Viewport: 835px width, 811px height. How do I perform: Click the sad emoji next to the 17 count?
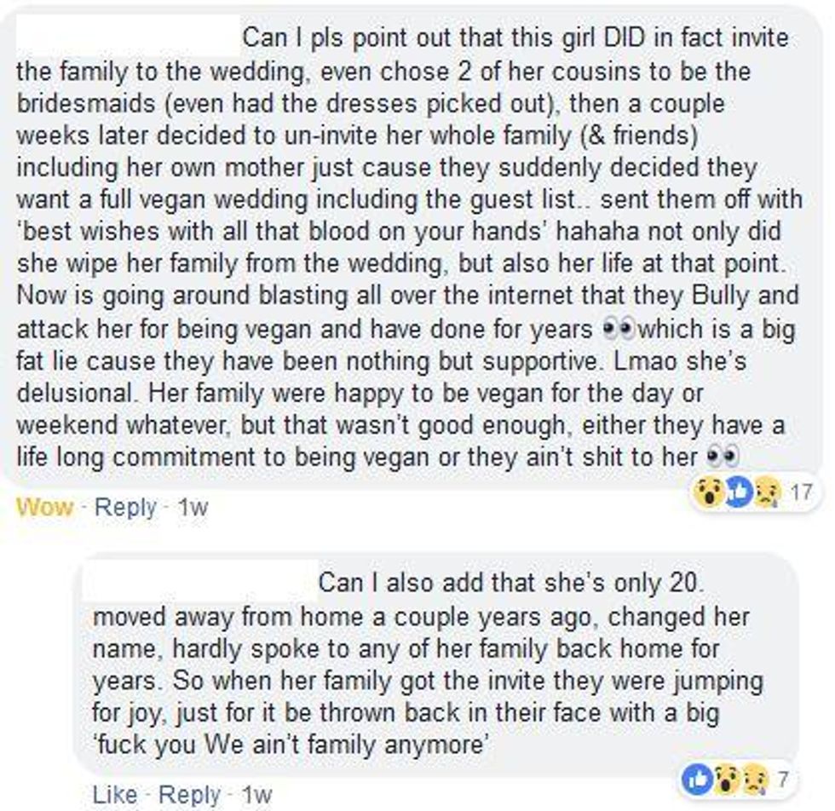768,492
